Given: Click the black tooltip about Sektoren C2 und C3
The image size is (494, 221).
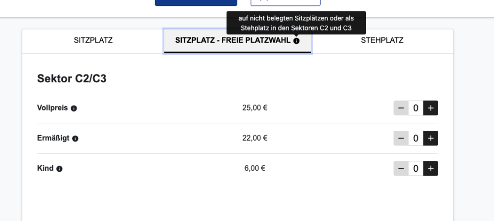Looking at the screenshot, I should (x=296, y=23).
